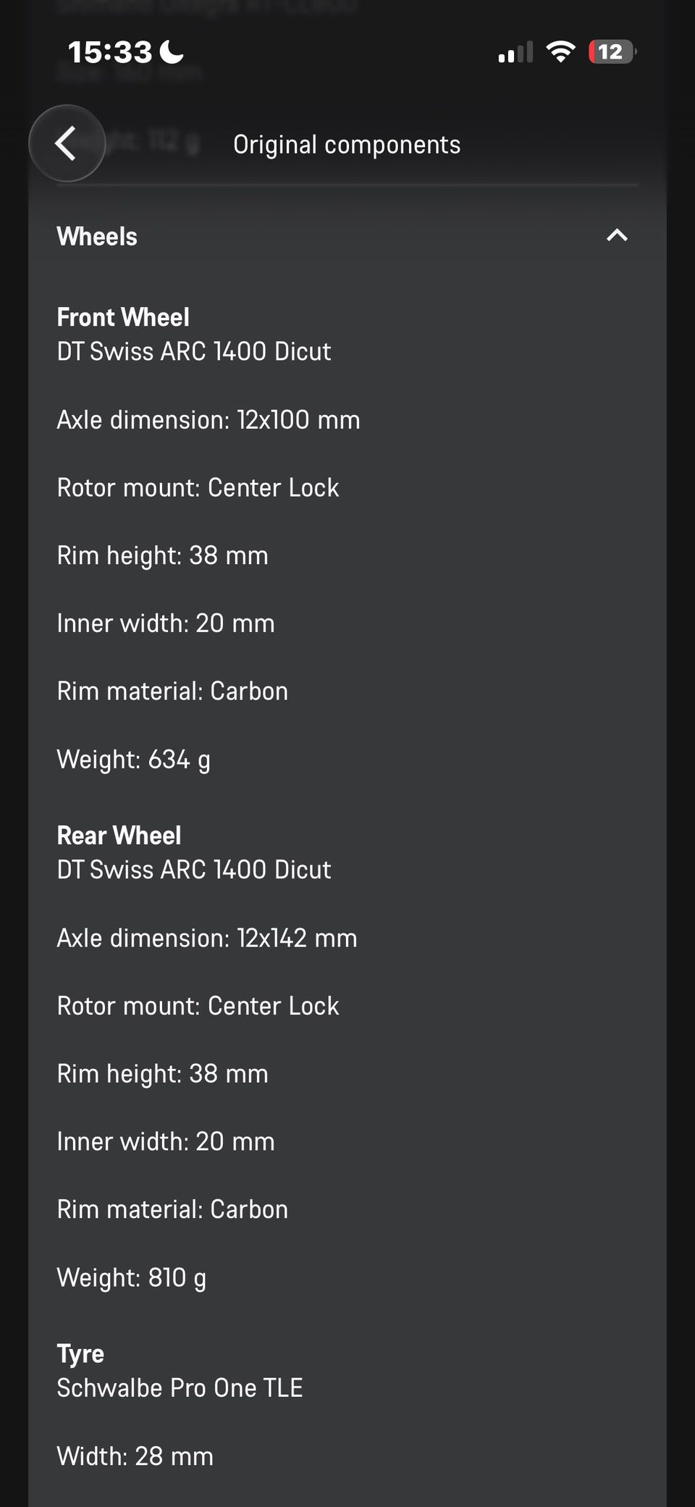Tap rear wheel Rim material: Carbon
The width and height of the screenshot is (695, 1507).
(x=172, y=1209)
